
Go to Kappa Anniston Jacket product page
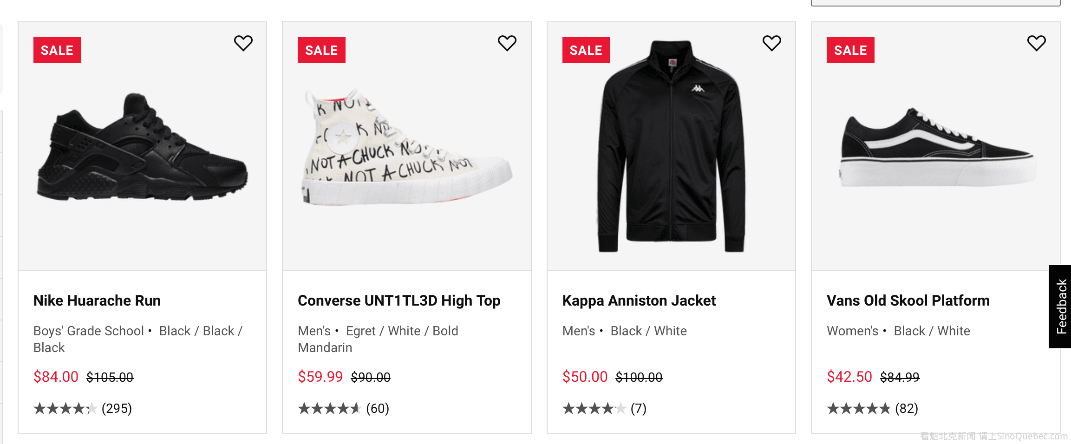click(x=639, y=300)
